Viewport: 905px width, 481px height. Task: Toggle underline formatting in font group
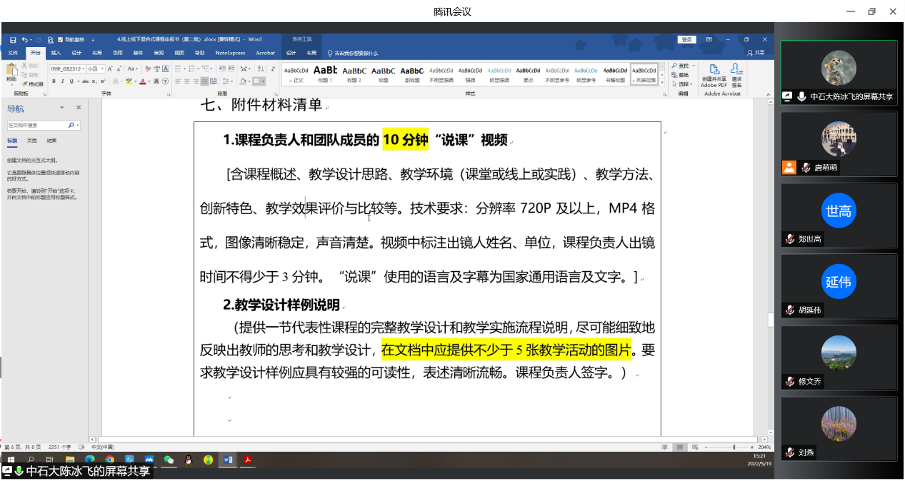71,81
